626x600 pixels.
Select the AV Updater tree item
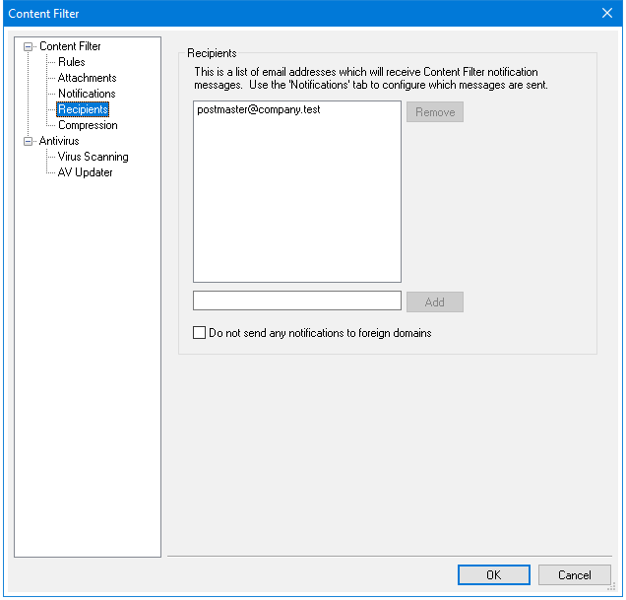coord(85,172)
